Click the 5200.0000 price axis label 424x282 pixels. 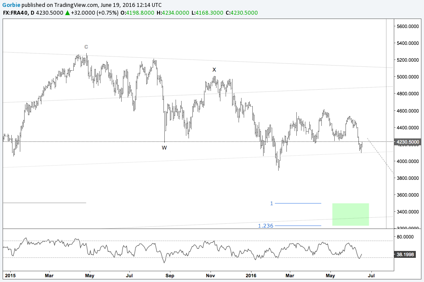408,60
